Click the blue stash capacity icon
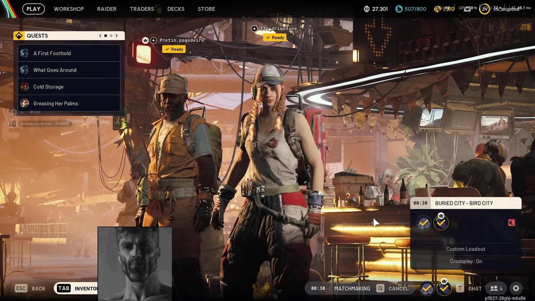The height and width of the screenshot is (301, 535). 399,9
